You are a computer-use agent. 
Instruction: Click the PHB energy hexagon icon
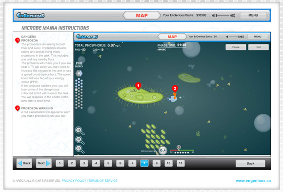(79, 73)
